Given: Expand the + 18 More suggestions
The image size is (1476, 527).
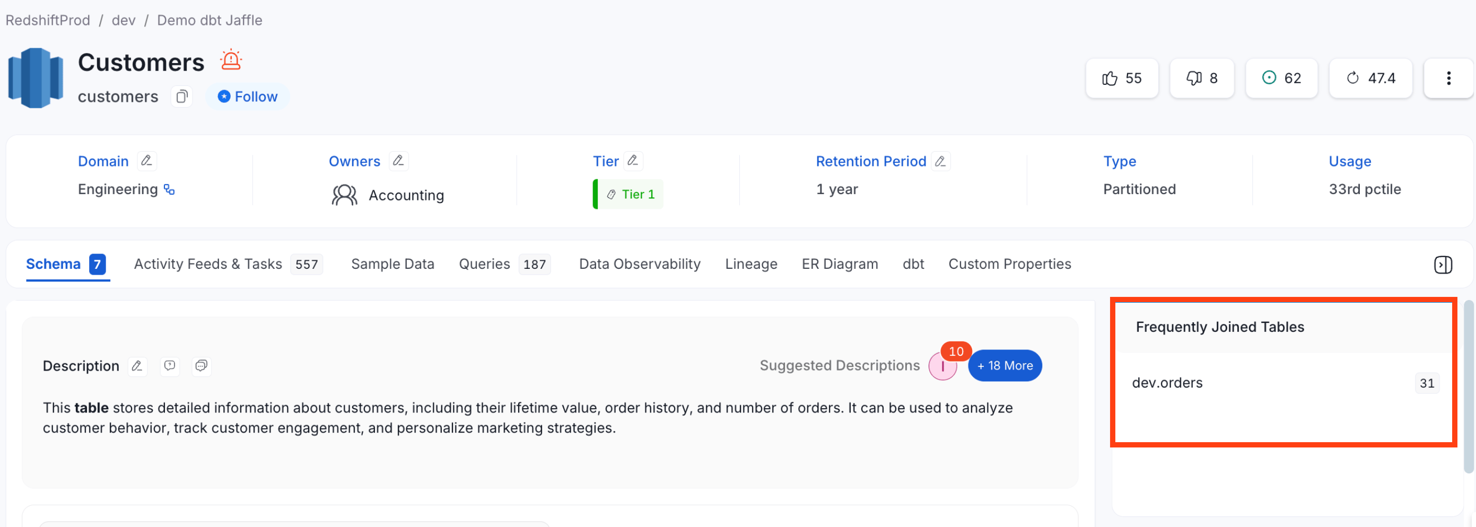Looking at the screenshot, I should [1005, 366].
